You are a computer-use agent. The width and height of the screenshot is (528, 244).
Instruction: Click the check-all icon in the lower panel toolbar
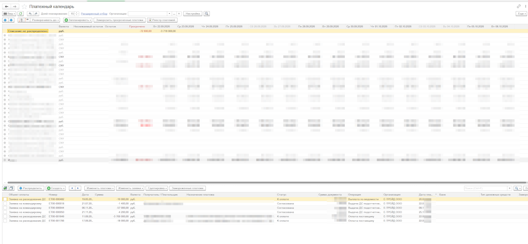5,188
